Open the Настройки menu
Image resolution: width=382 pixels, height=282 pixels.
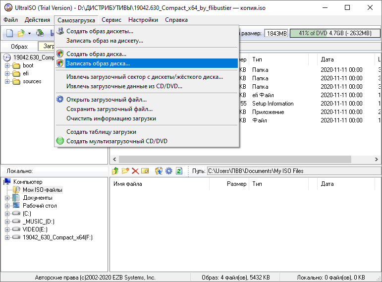coord(143,20)
